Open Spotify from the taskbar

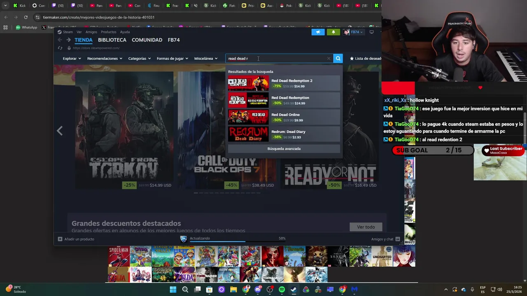click(x=282, y=289)
